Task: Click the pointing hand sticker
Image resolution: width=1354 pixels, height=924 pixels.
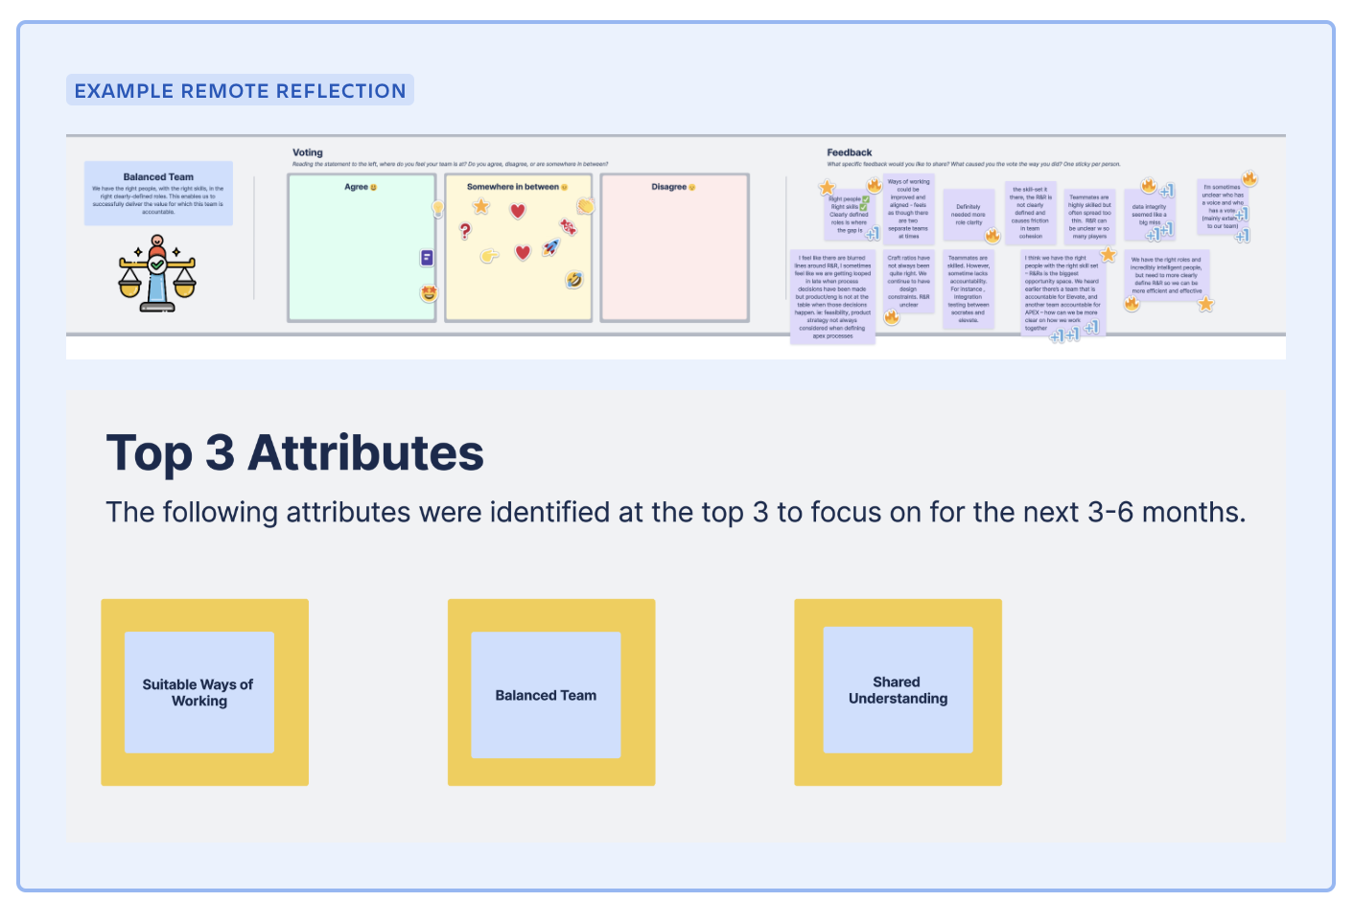Action: point(489,255)
